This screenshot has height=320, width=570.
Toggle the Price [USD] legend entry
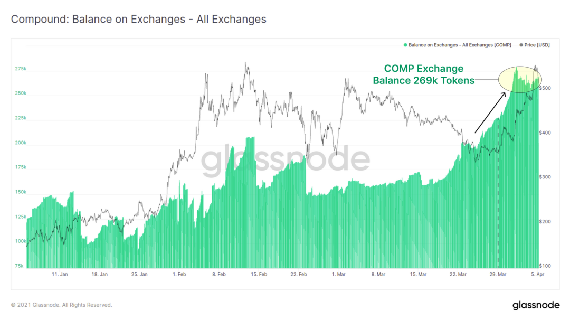click(x=534, y=45)
